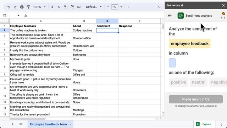The height and width of the screenshot is (128, 227).
Task: Click cell 'Office wifi is terrible'
Action: [41, 75]
